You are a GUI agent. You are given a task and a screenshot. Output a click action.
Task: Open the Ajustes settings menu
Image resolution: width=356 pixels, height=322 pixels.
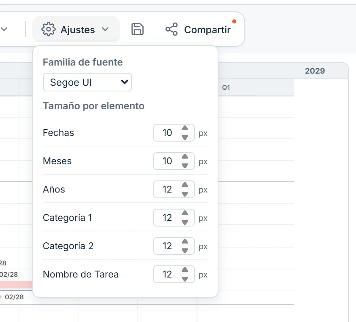(76, 29)
